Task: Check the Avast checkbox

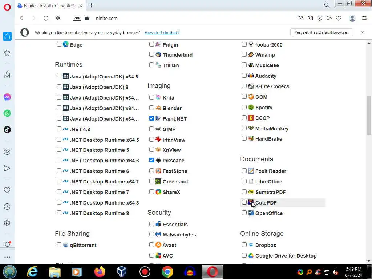Action: click(x=151, y=244)
